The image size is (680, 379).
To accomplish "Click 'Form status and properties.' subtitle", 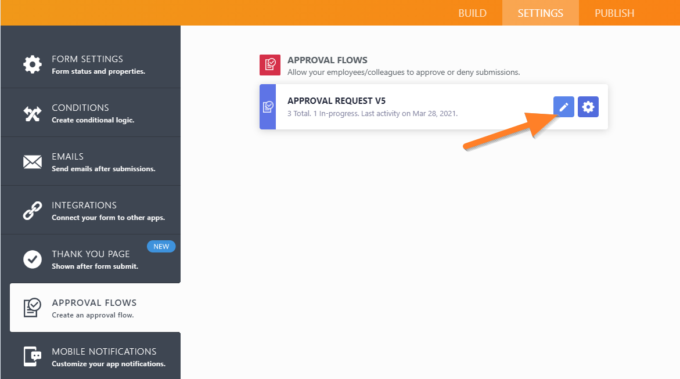I will (99, 71).
